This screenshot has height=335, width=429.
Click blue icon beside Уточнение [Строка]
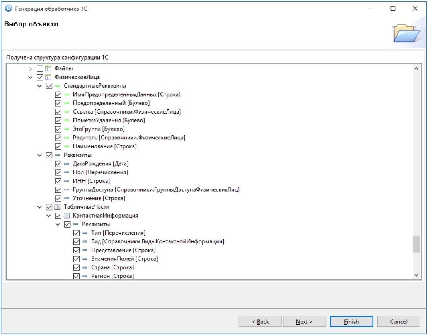66,198
